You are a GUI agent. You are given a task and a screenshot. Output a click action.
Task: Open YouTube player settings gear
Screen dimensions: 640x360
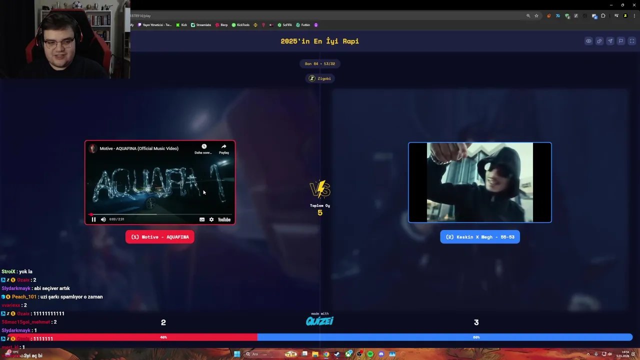[x=211, y=219]
